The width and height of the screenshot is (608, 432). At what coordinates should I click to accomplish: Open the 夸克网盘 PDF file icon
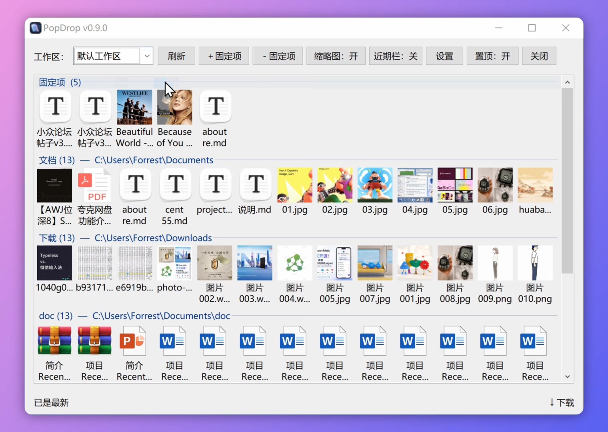tap(95, 185)
